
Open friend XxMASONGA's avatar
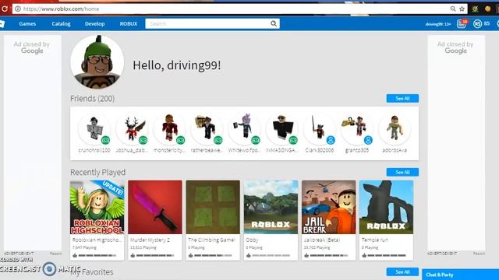(282, 129)
